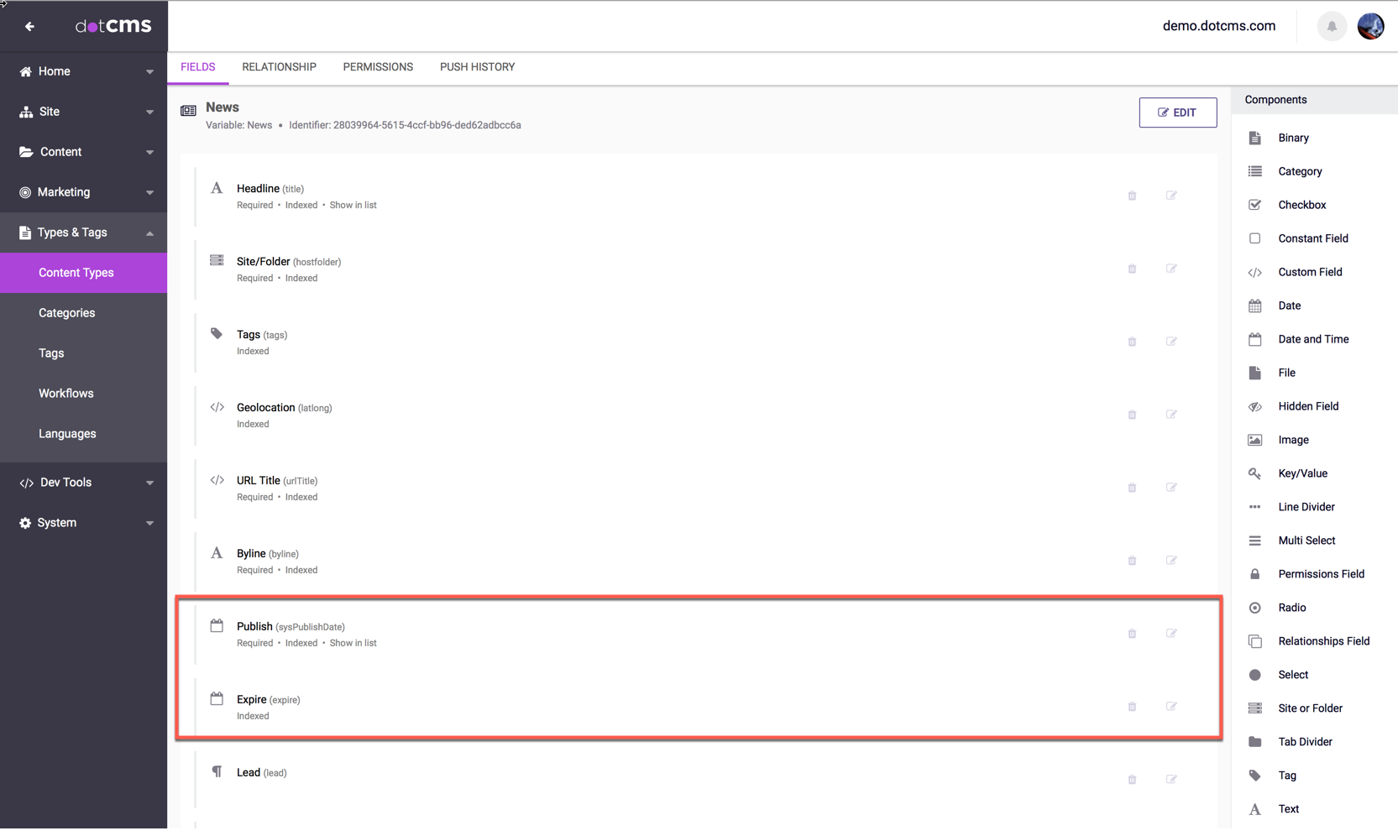The image size is (1398, 836).
Task: Expand the Dev Tools sidebar section
Action: click(84, 483)
